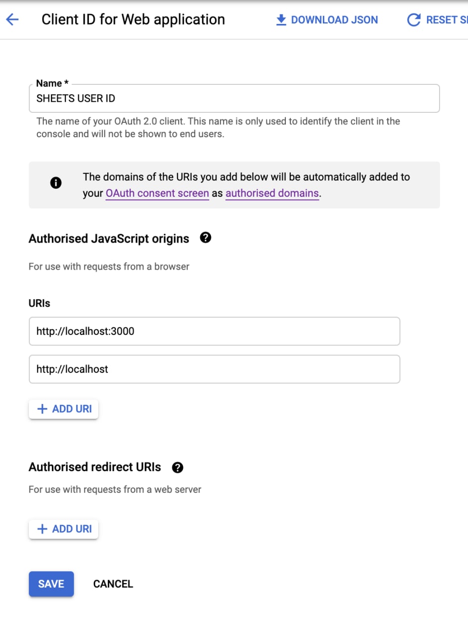Click the DOWNLOAD JSON label in header
Image resolution: width=468 pixels, height=639 pixels.
point(334,19)
